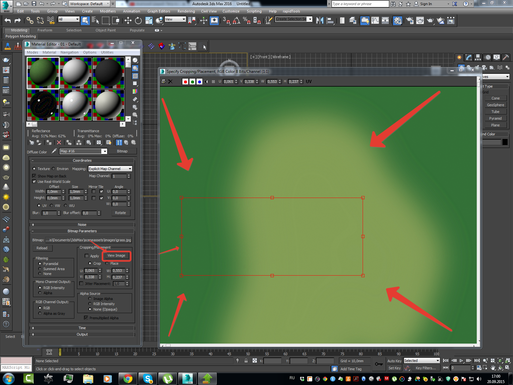Open the Material Editor teapot render icon
Screen dimensions: 513x385
point(398,21)
